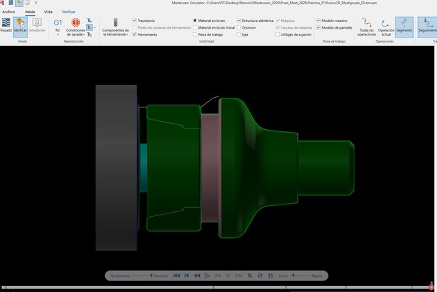Open the Archivo menu tab
Viewport: 437px width, 292px height.
click(9, 12)
